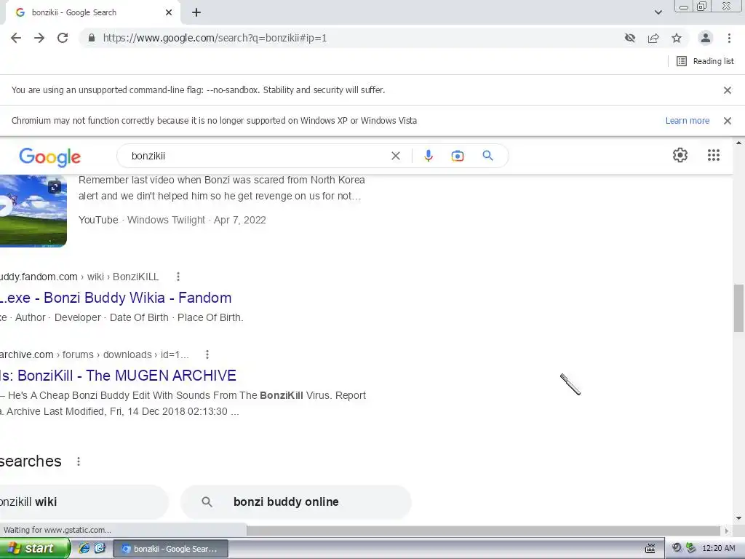
Task: Close the bonzikii Google Search tab
Action: (169, 12)
